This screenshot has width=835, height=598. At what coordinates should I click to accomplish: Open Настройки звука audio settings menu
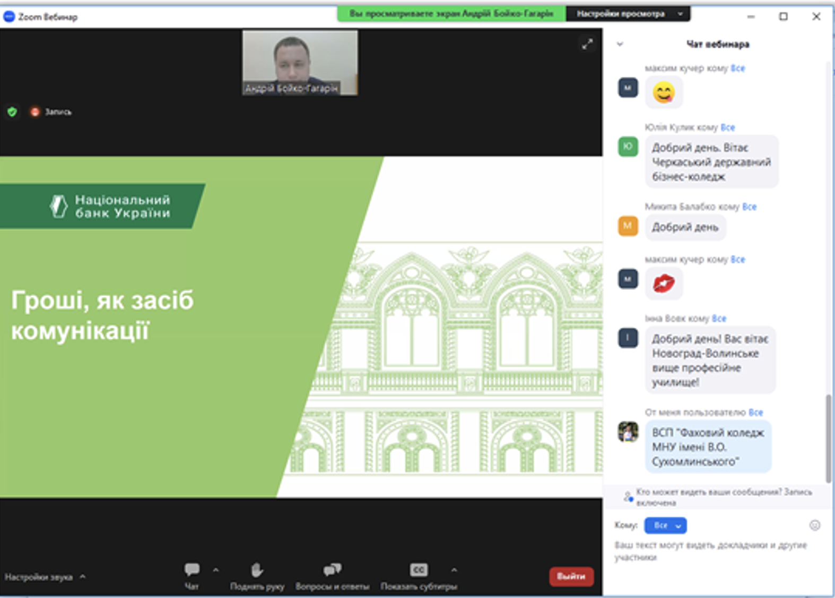[x=45, y=577]
